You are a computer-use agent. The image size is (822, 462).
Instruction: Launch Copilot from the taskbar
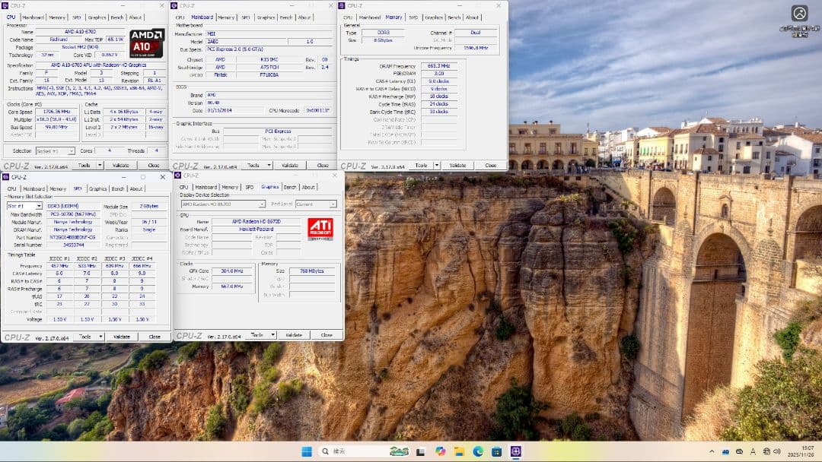(441, 452)
